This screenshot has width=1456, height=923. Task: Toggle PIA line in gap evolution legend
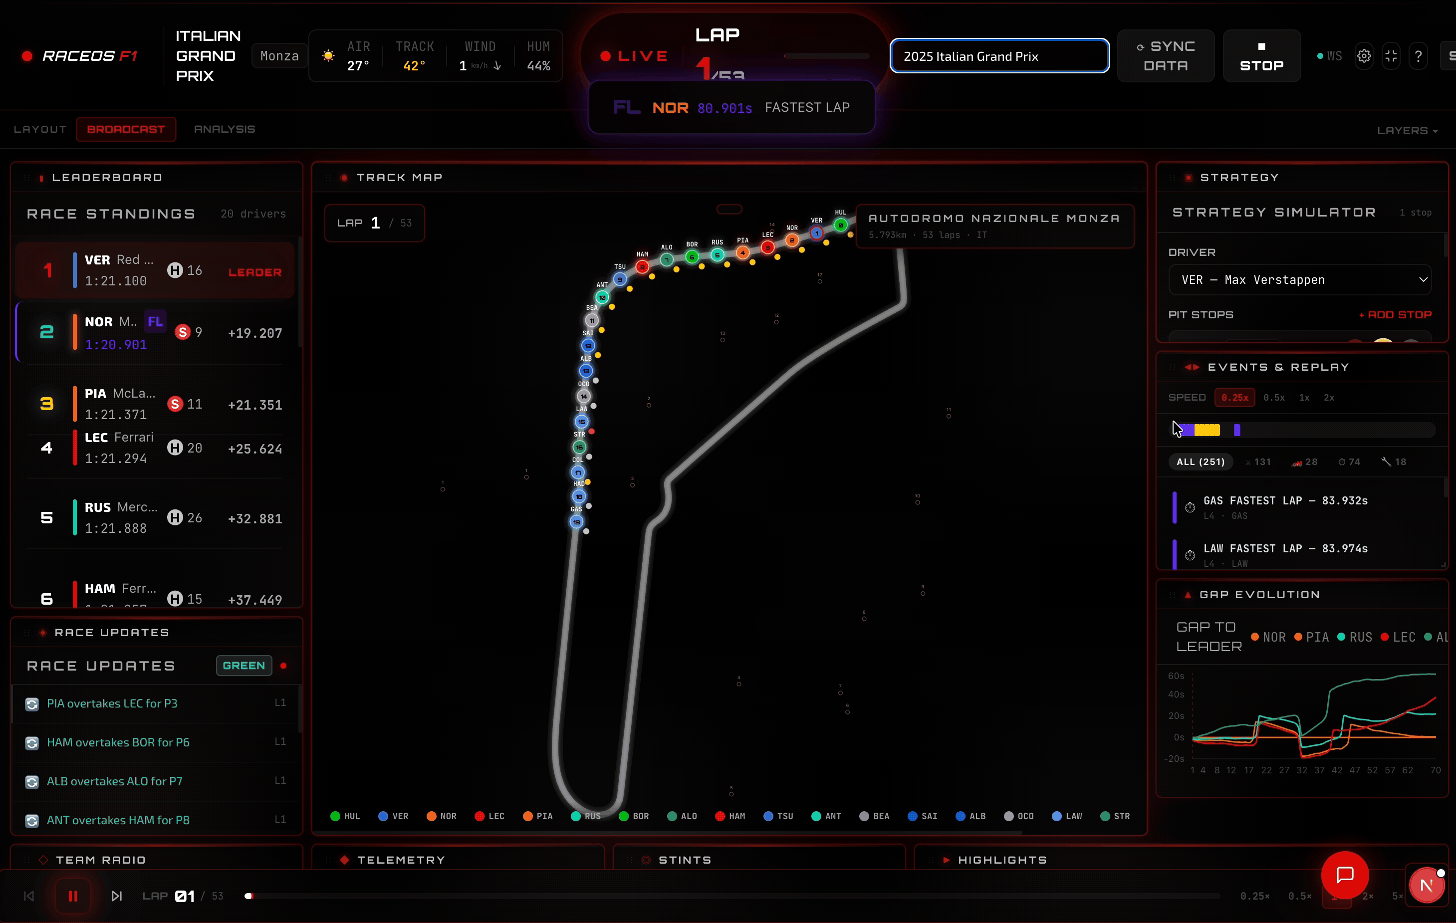[1311, 637]
